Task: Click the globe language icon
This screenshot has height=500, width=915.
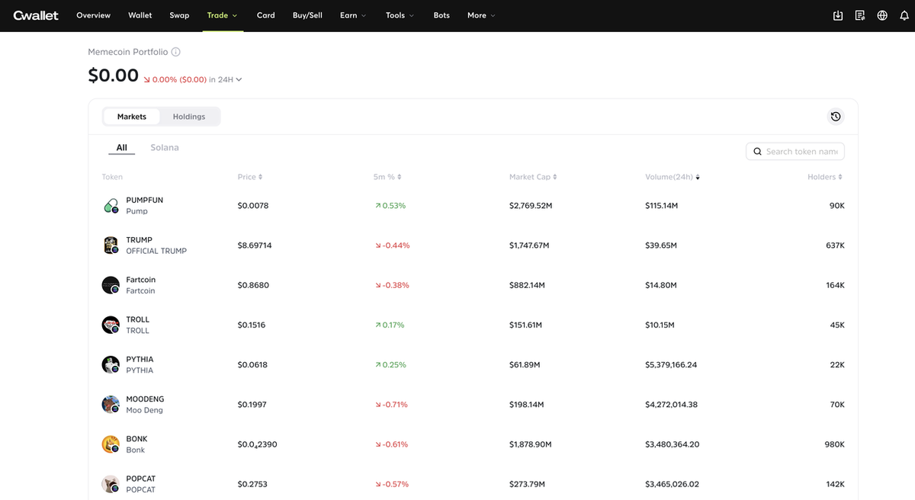Action: 882,15
